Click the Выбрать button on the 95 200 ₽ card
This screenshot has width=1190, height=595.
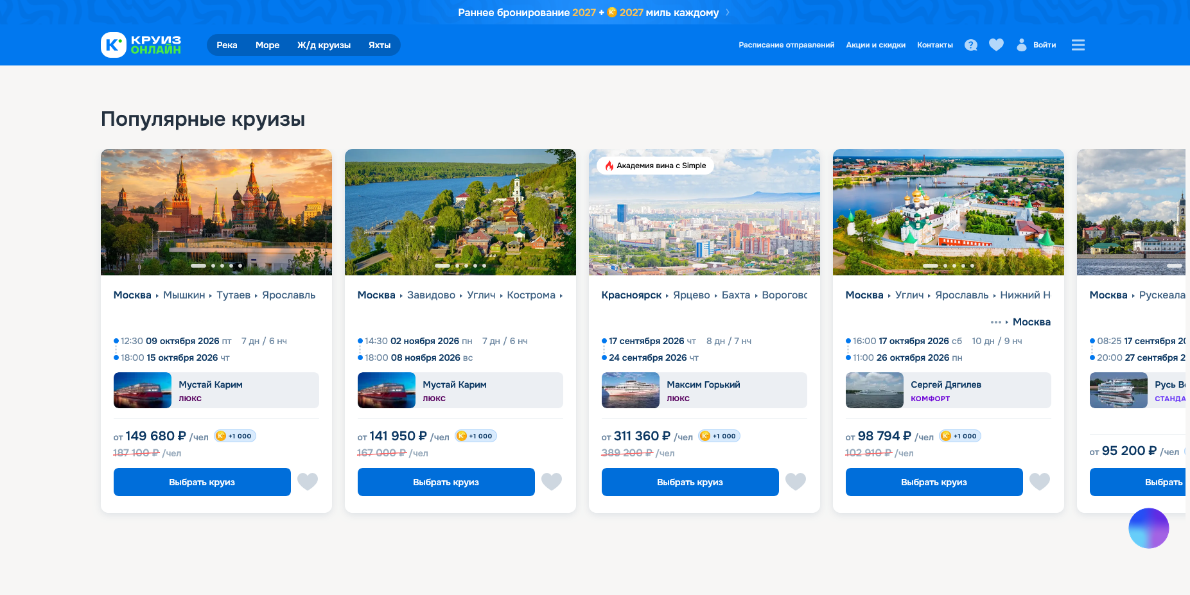(1138, 482)
